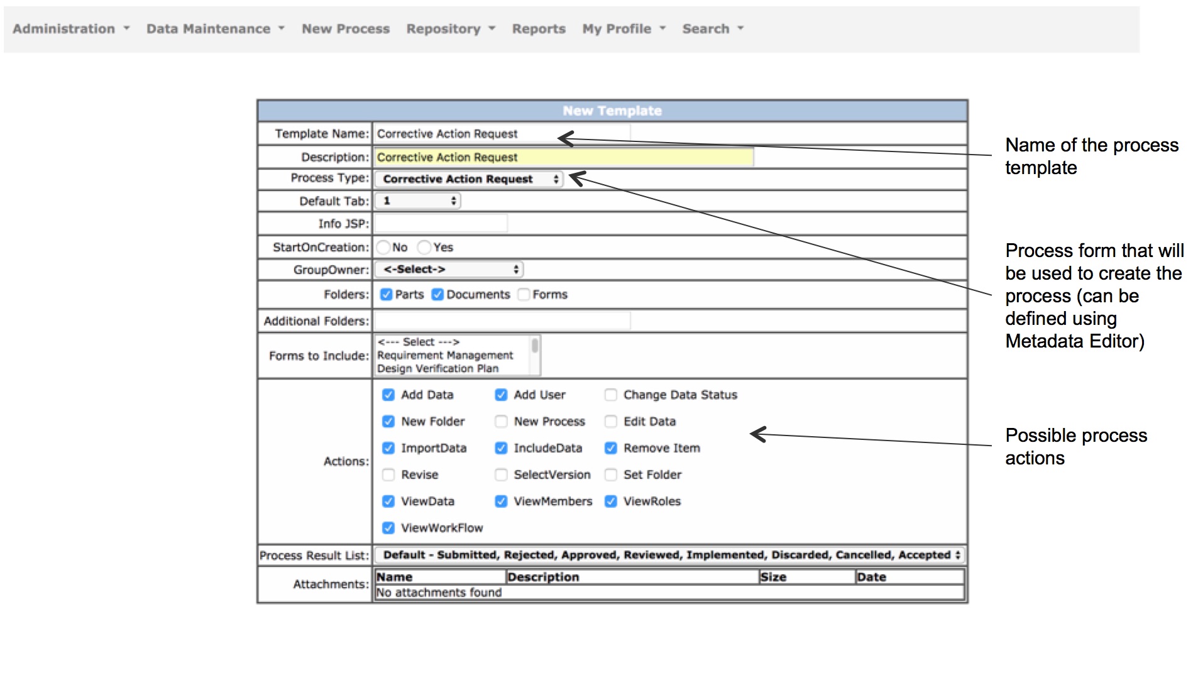Open the GroupOwner select menu
1198x685 pixels.
(449, 269)
